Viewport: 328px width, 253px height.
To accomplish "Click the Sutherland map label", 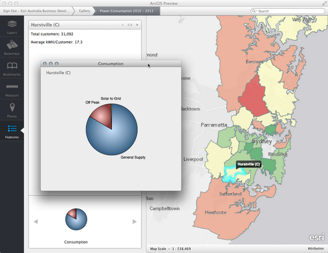I will click(230, 194).
